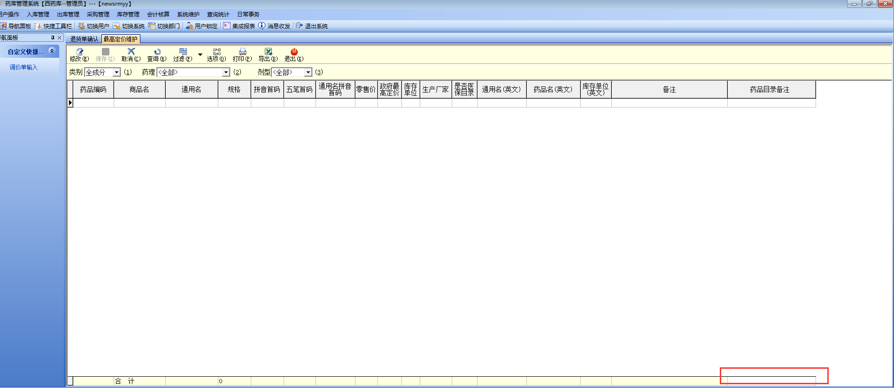Pin the navigation panel

tap(53, 38)
